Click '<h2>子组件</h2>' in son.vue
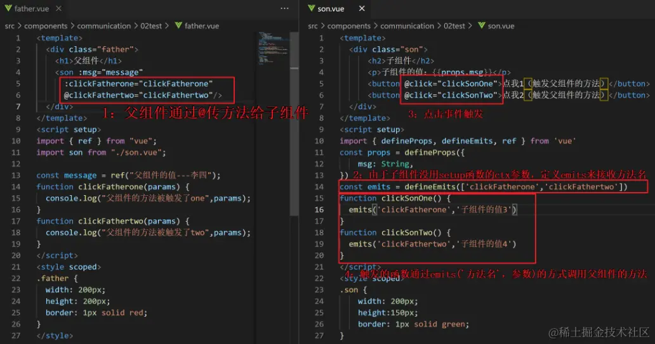Viewport: 655px width, 344px height. click(x=401, y=61)
